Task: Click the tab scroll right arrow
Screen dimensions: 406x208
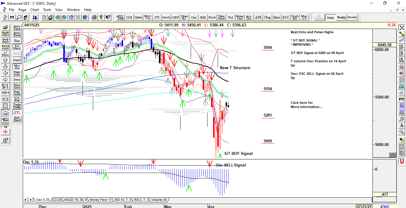Action: point(31,200)
